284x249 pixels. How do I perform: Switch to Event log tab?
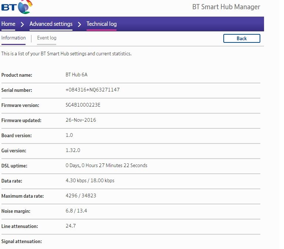click(x=47, y=38)
